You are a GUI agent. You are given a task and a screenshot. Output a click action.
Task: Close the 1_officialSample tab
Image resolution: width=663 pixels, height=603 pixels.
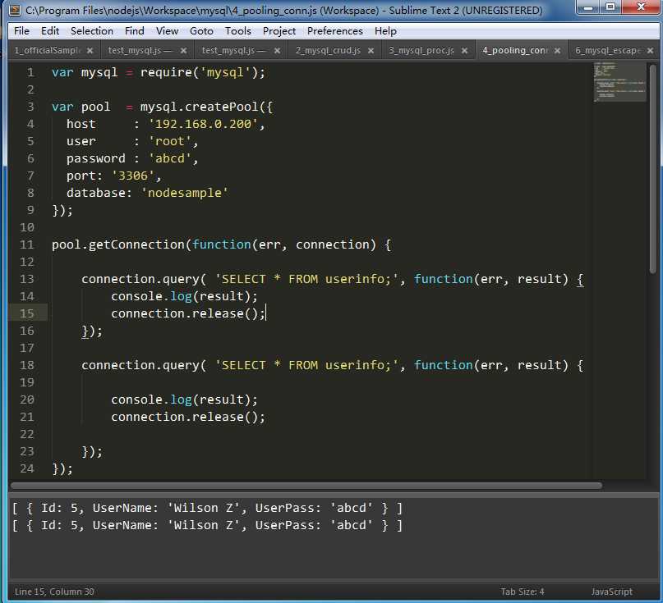pos(90,51)
